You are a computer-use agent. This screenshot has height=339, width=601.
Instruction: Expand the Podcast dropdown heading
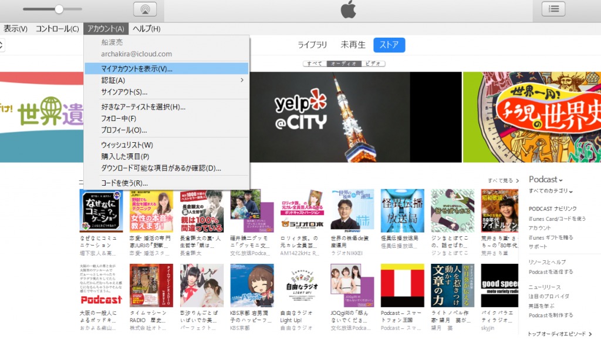click(x=545, y=179)
